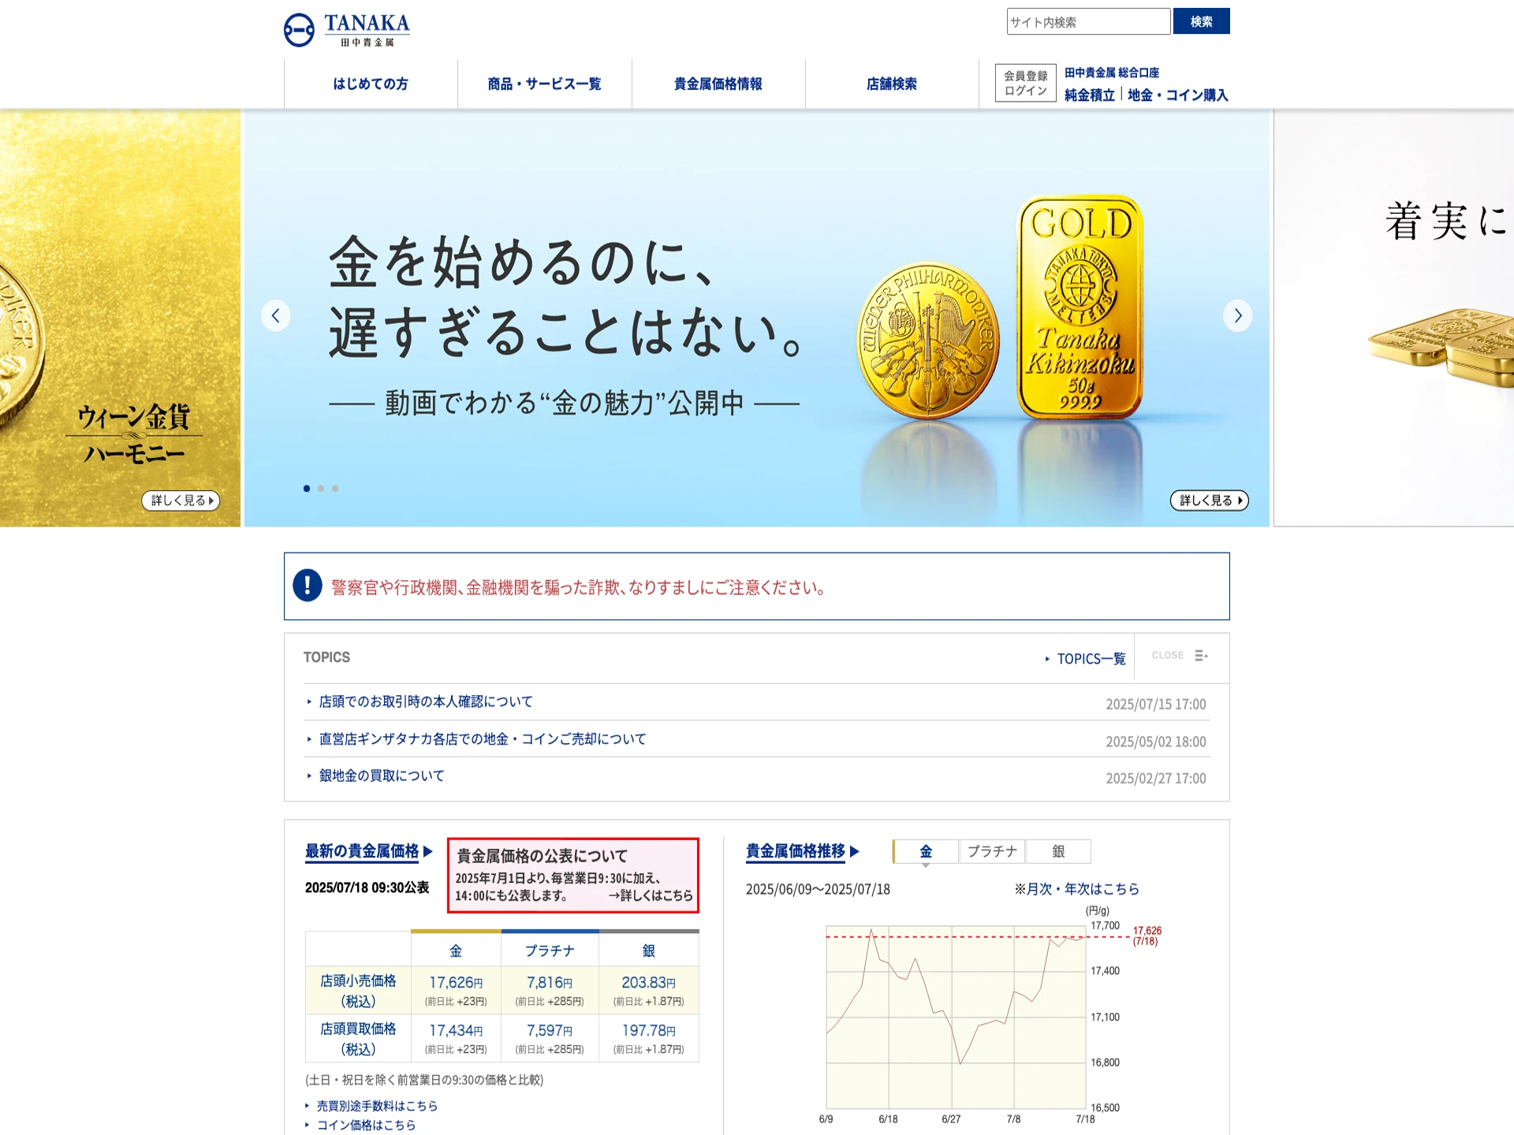Open the 最新の貴金属価格 heading link
Screen dimensions: 1514x1135
point(362,851)
